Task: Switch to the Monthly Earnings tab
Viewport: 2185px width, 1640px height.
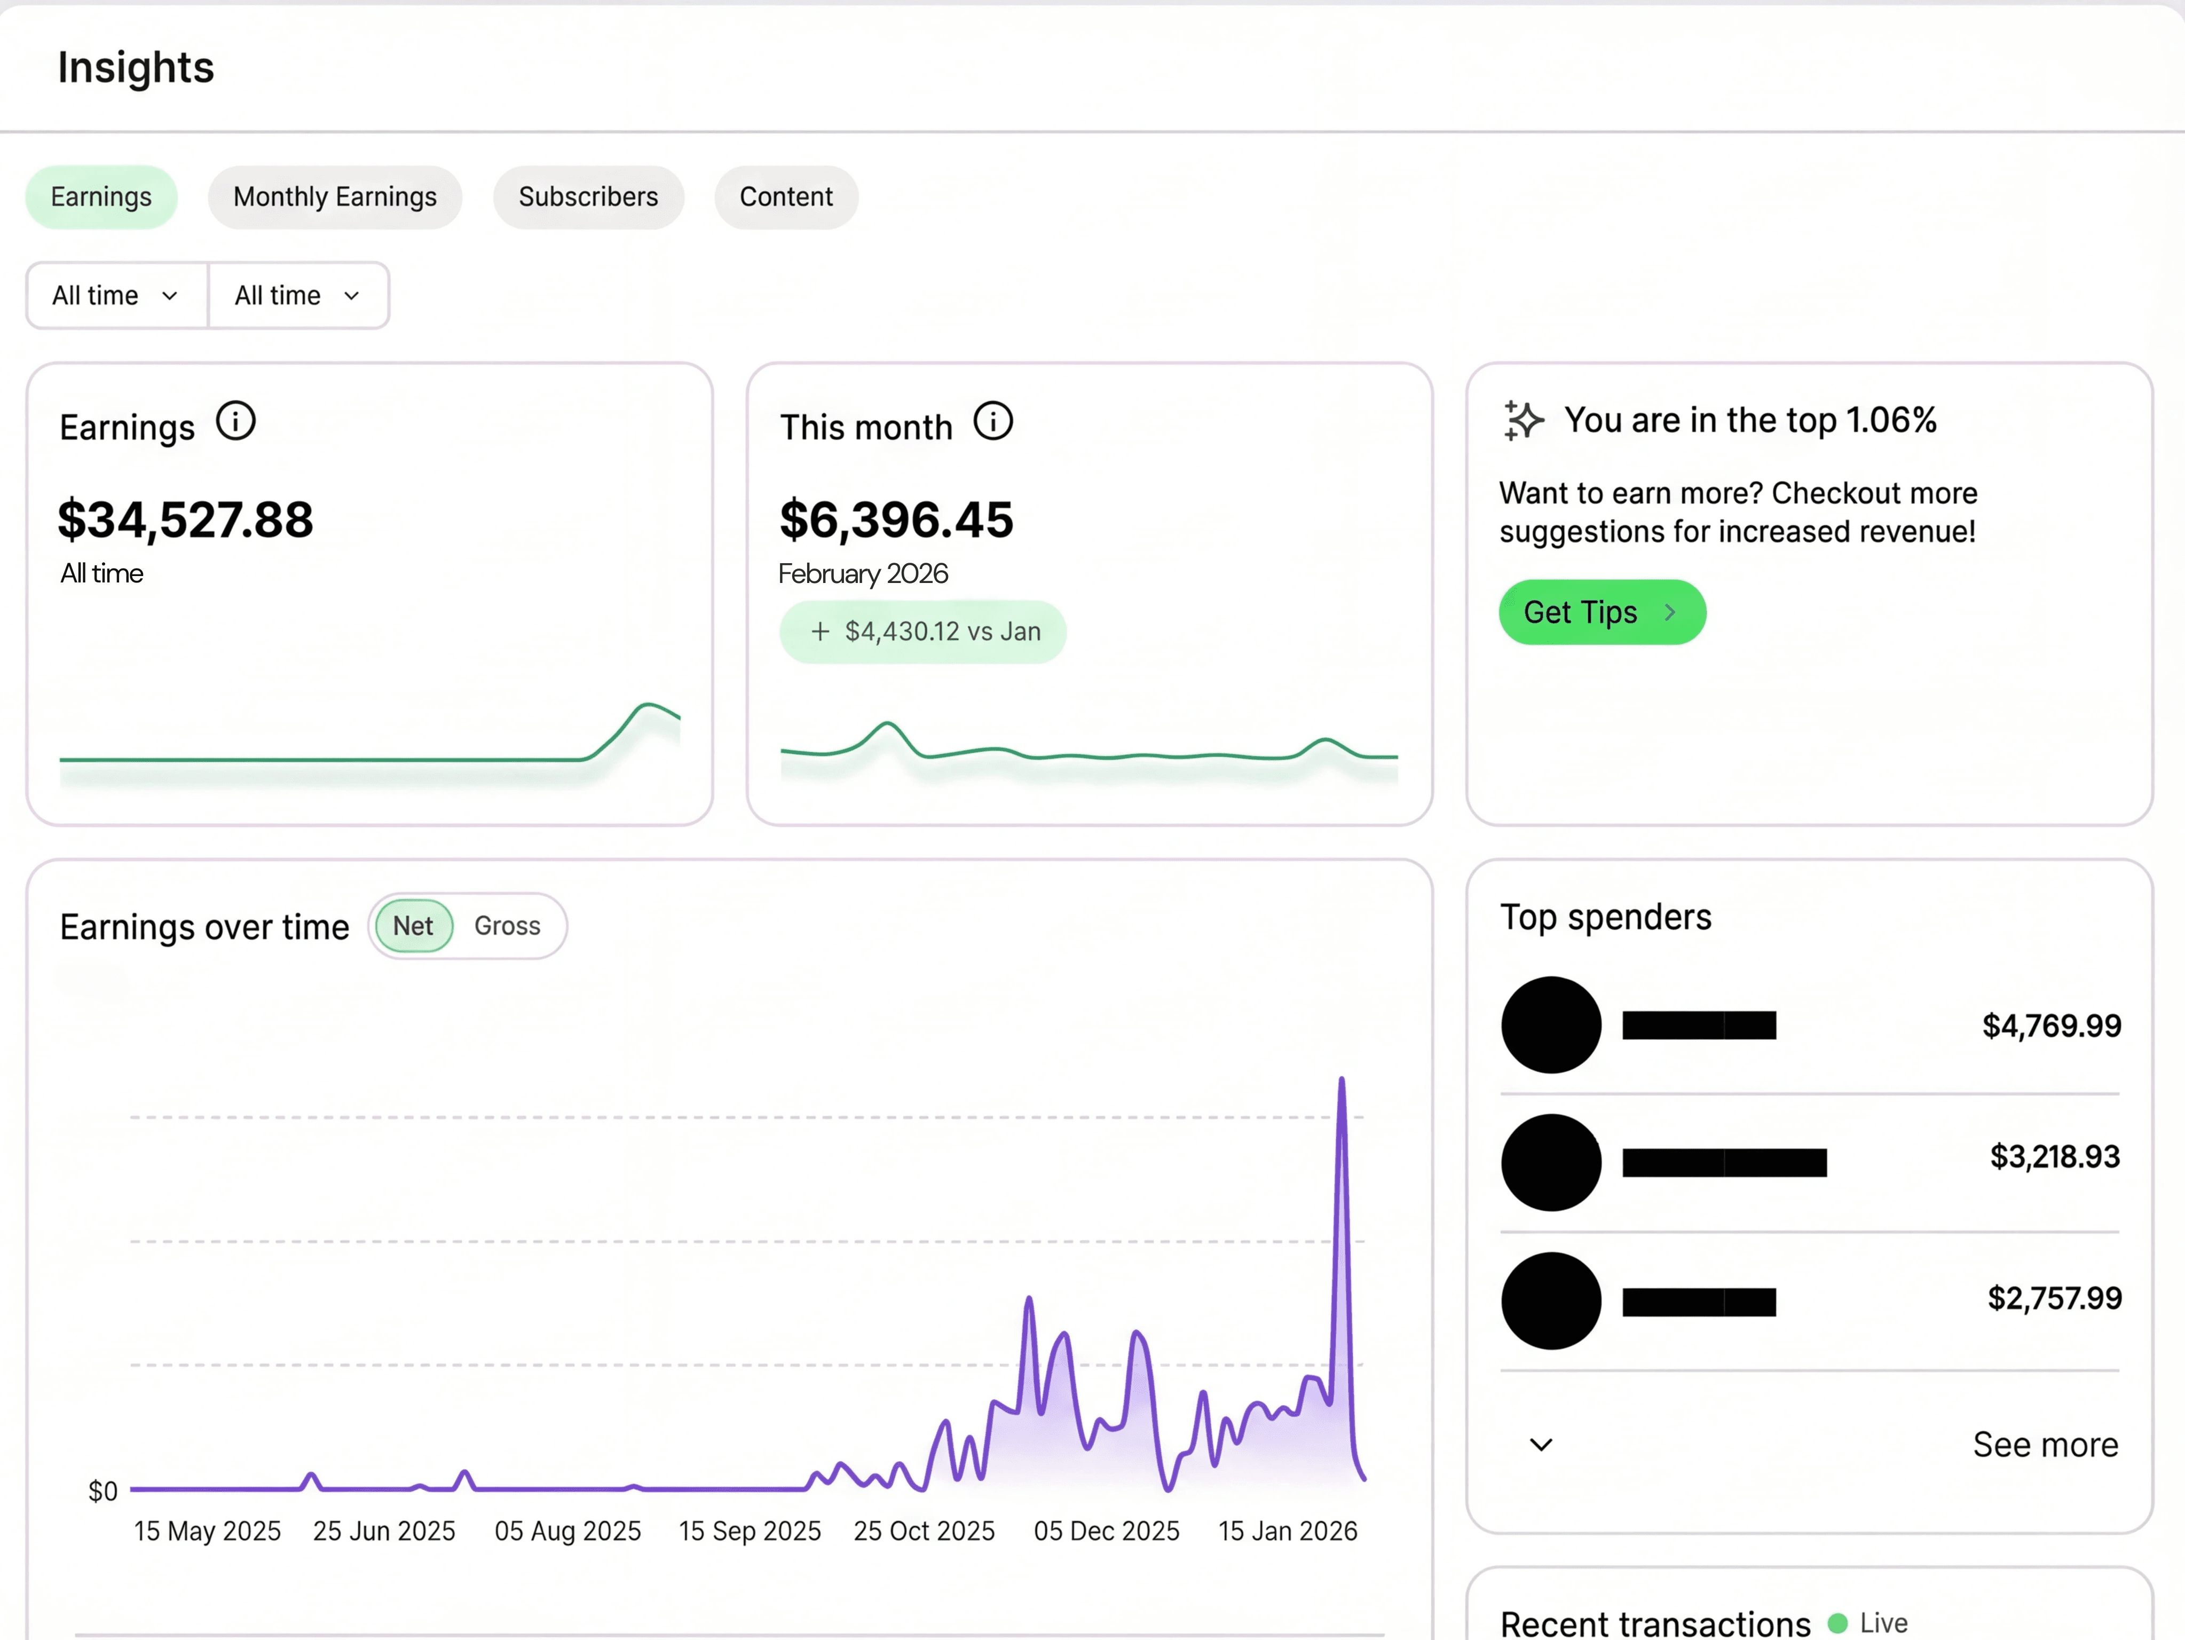Action: 335,196
